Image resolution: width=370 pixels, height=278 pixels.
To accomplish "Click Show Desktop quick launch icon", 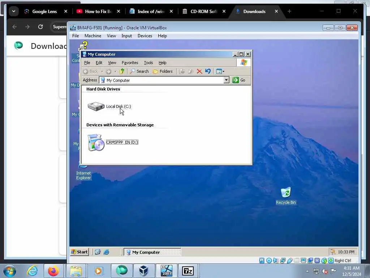I will (x=98, y=252).
